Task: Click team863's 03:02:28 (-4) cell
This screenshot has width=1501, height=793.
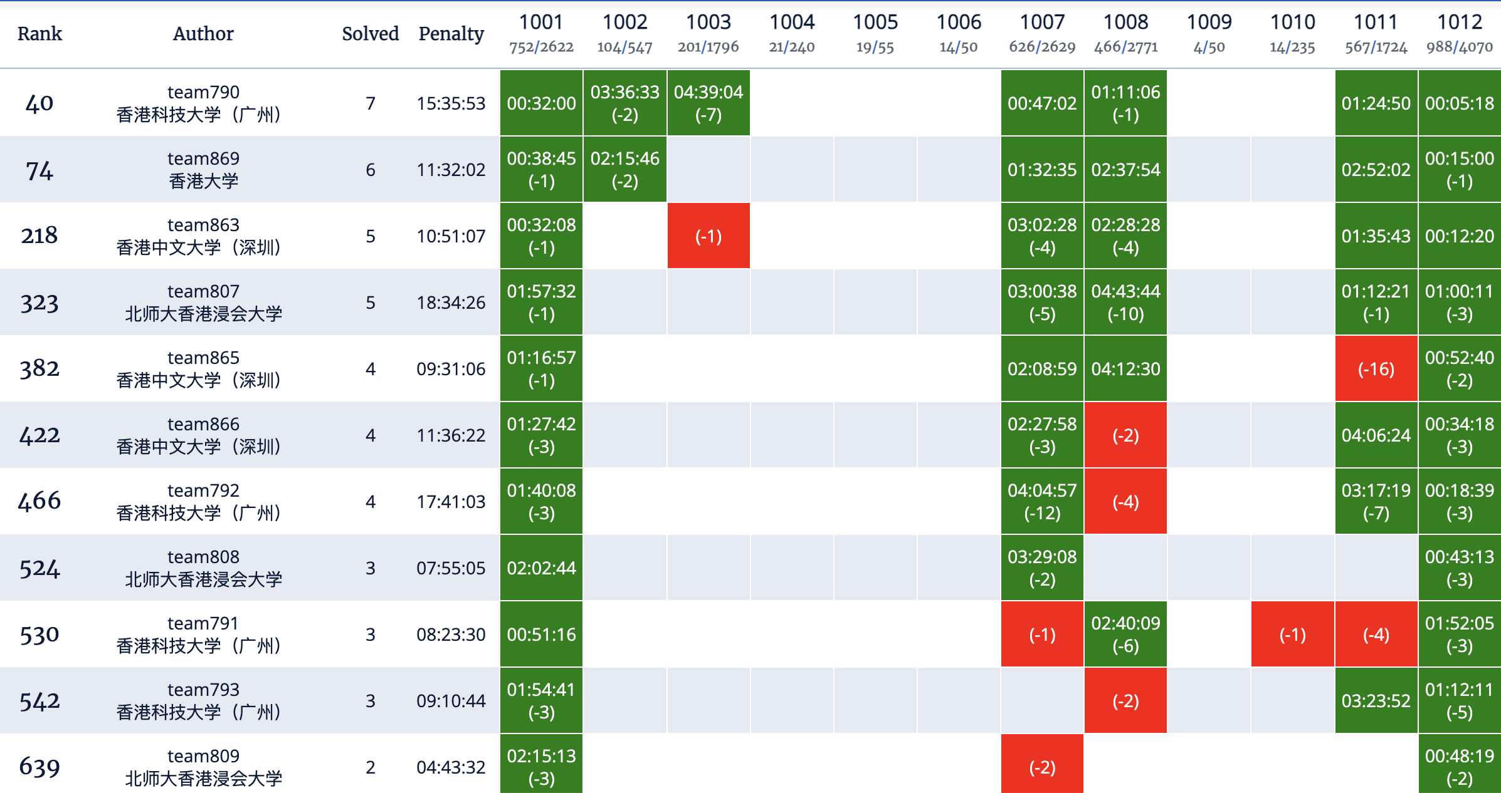Action: click(x=1042, y=236)
